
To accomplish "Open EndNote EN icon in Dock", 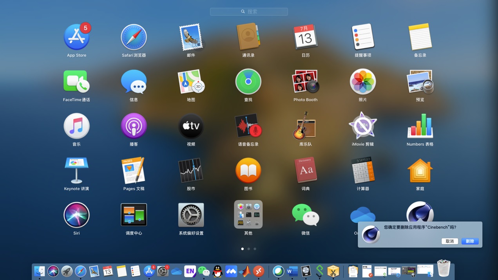I will [190, 271].
